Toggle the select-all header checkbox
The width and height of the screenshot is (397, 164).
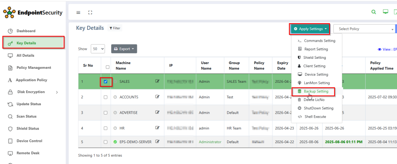[107, 67]
